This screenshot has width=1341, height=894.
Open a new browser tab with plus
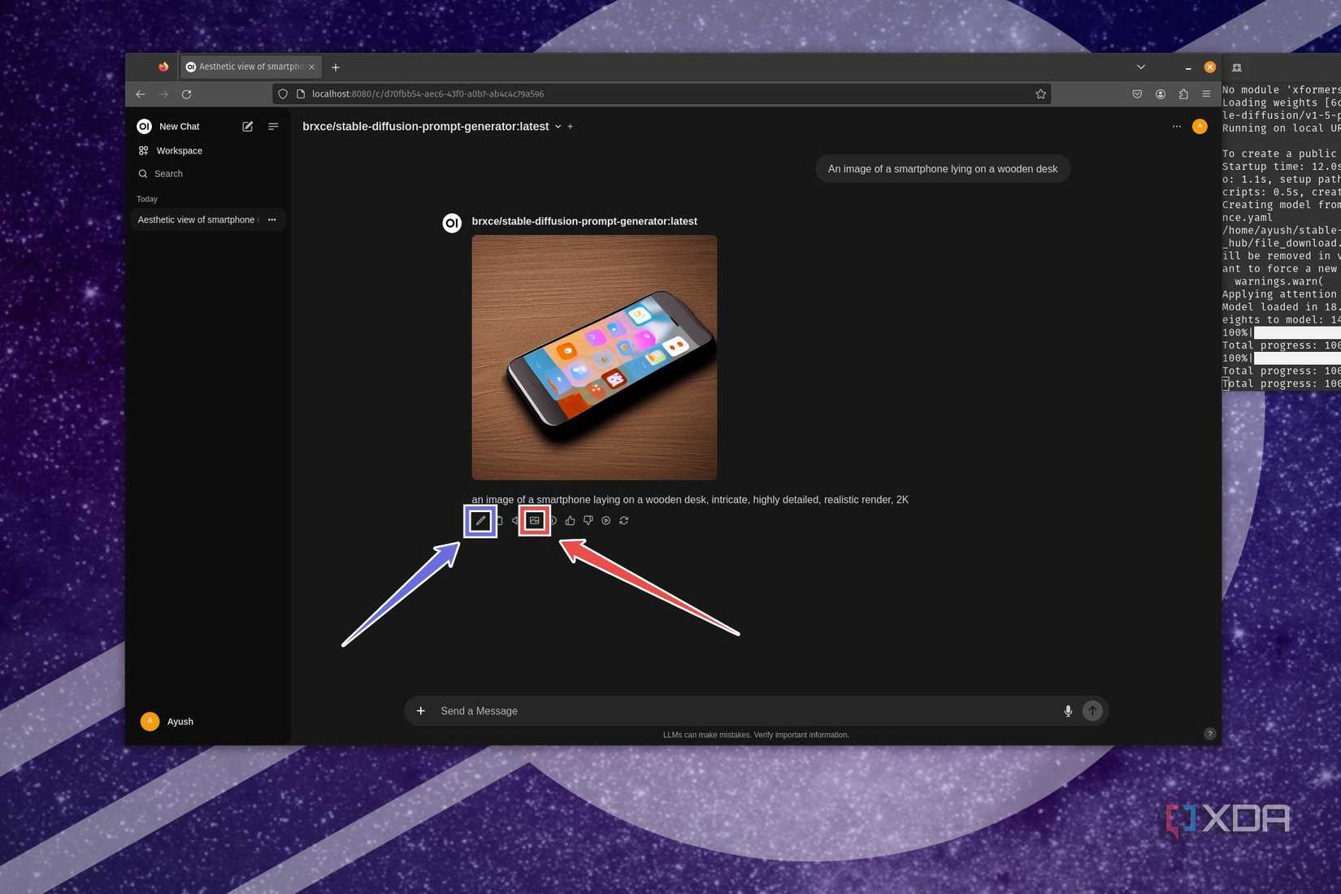coord(336,67)
